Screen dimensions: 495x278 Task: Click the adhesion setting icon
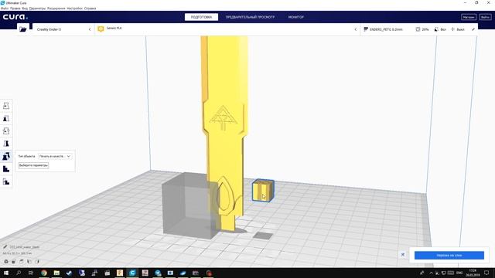(452, 29)
